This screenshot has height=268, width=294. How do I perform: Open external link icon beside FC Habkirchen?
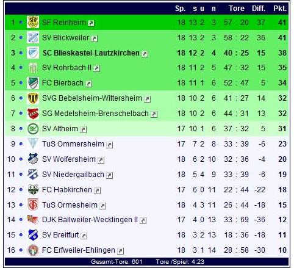[97, 190]
